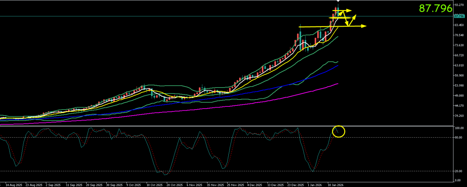Click the 78.540 price axis label
Screen dimensions: 467x187
459,35
